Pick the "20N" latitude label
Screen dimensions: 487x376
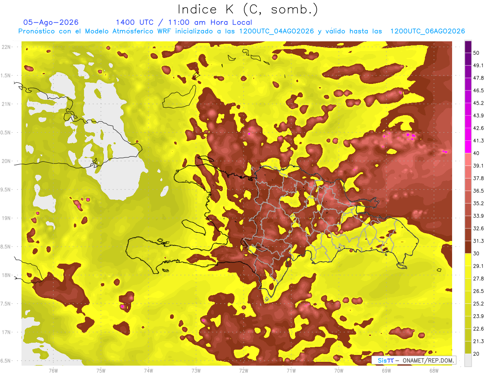6,161
